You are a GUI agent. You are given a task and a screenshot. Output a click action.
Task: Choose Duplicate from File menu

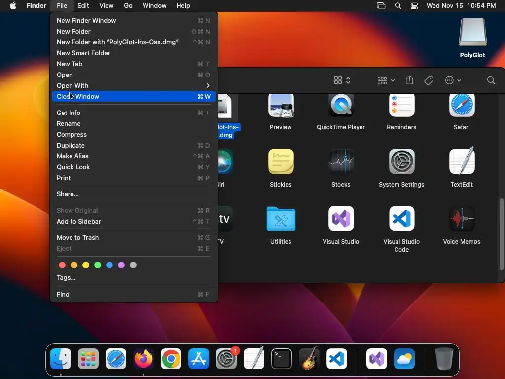click(134, 146)
